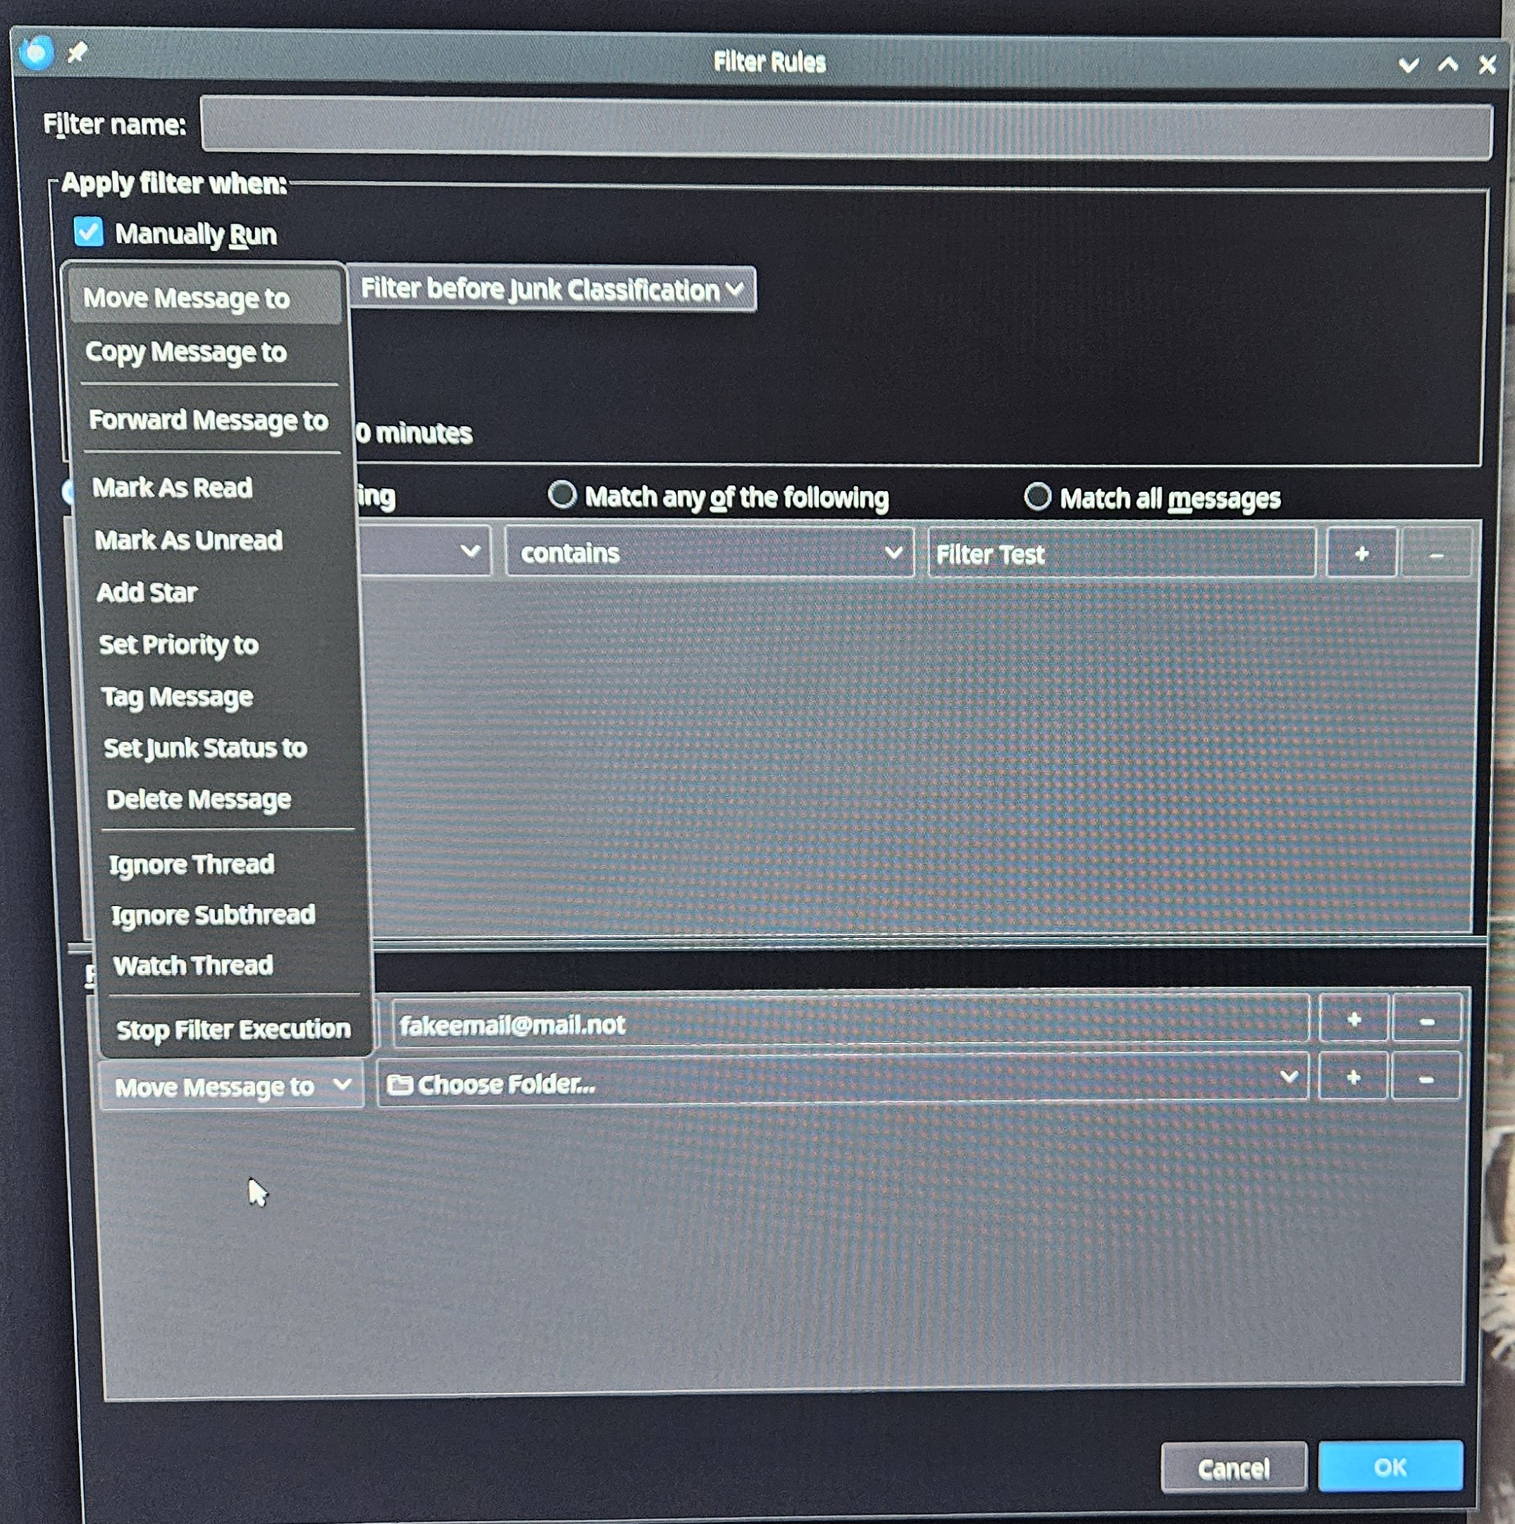Click the pin icon in title bar
Image resolution: width=1515 pixels, height=1524 pixels.
point(77,53)
